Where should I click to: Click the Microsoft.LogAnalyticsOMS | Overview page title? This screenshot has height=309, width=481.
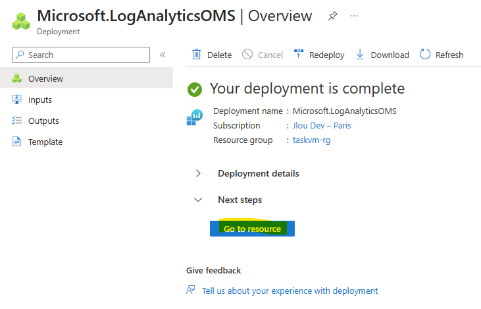pyautogui.click(x=174, y=16)
